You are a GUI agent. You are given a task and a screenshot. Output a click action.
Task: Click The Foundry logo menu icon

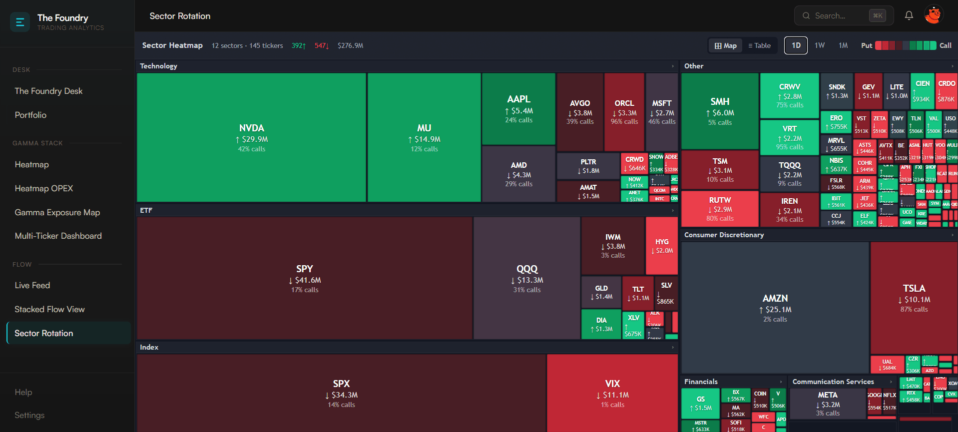pos(20,22)
